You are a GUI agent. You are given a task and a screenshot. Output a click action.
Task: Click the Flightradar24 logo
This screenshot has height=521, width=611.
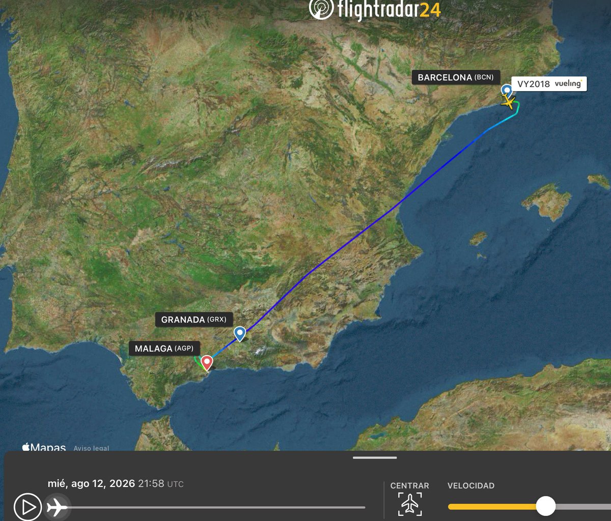(x=375, y=10)
